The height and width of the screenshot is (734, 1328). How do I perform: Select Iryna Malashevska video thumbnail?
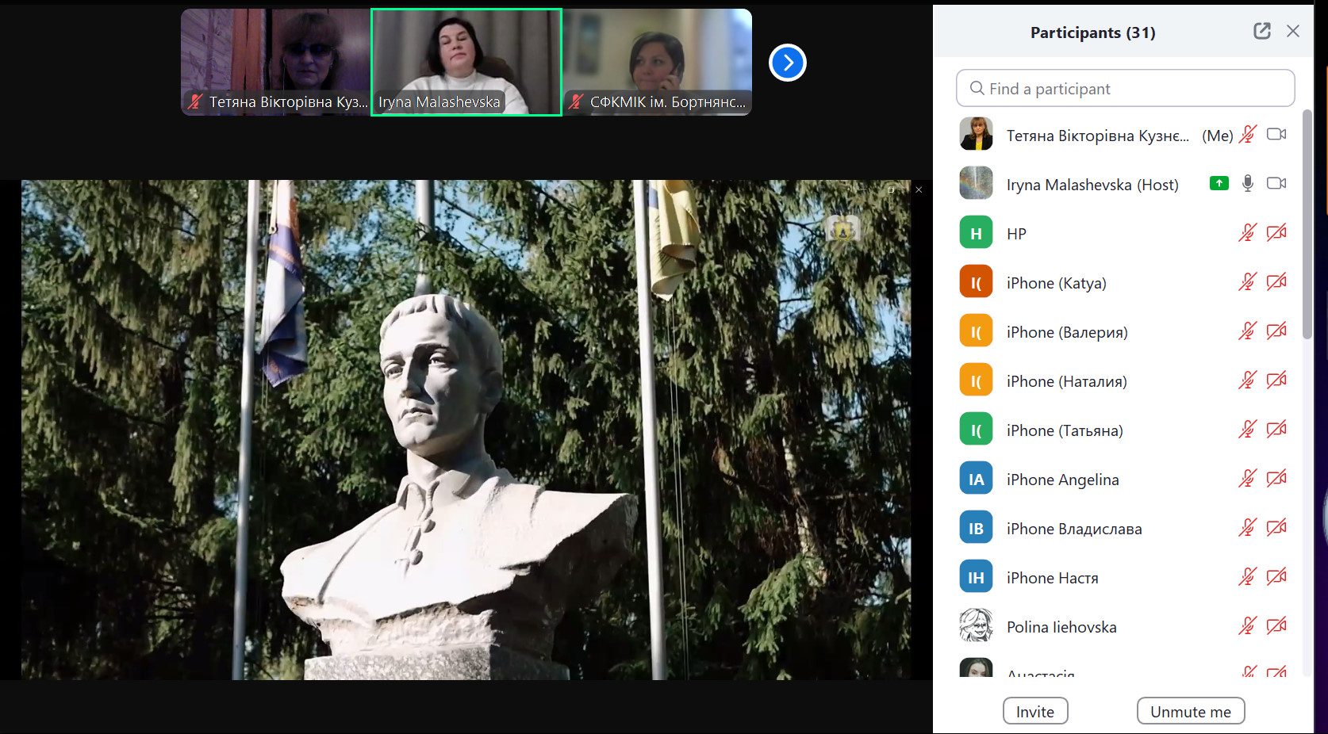click(466, 62)
